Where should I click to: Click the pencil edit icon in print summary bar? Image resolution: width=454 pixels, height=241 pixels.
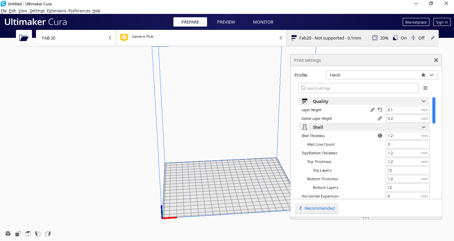pyautogui.click(x=433, y=38)
